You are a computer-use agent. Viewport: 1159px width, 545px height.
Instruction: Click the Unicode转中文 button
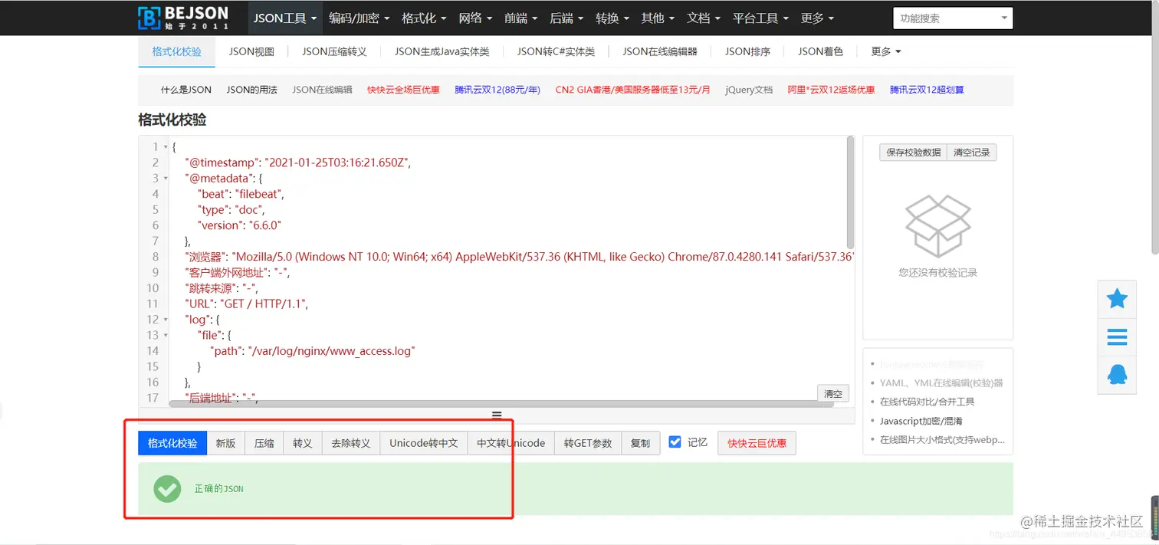[x=424, y=443]
